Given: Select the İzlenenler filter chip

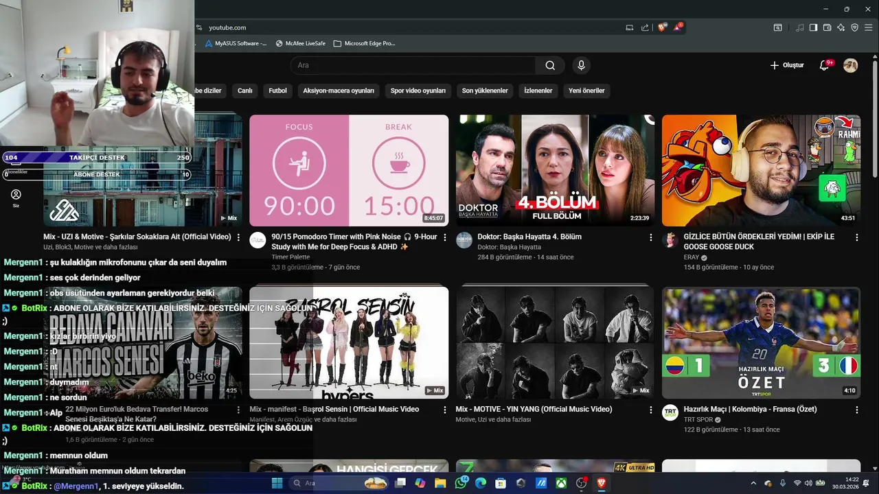Looking at the screenshot, I should 538,91.
